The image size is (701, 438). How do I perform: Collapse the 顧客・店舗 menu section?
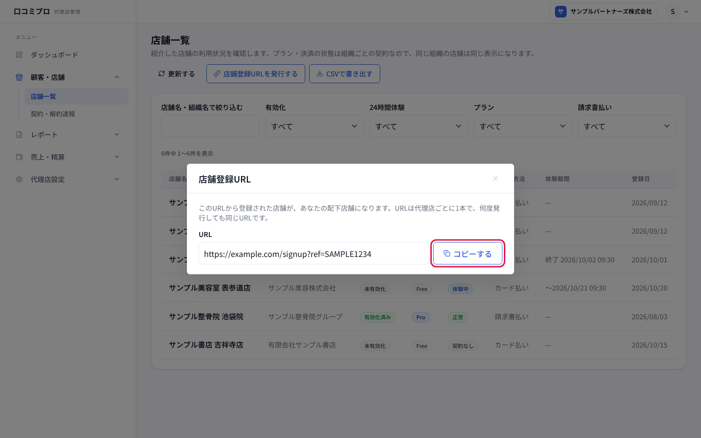click(117, 77)
